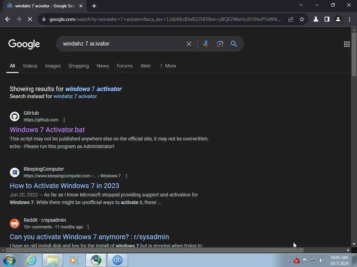Open the Google apps grid
The width and height of the screenshot is (357, 267).
tap(347, 44)
